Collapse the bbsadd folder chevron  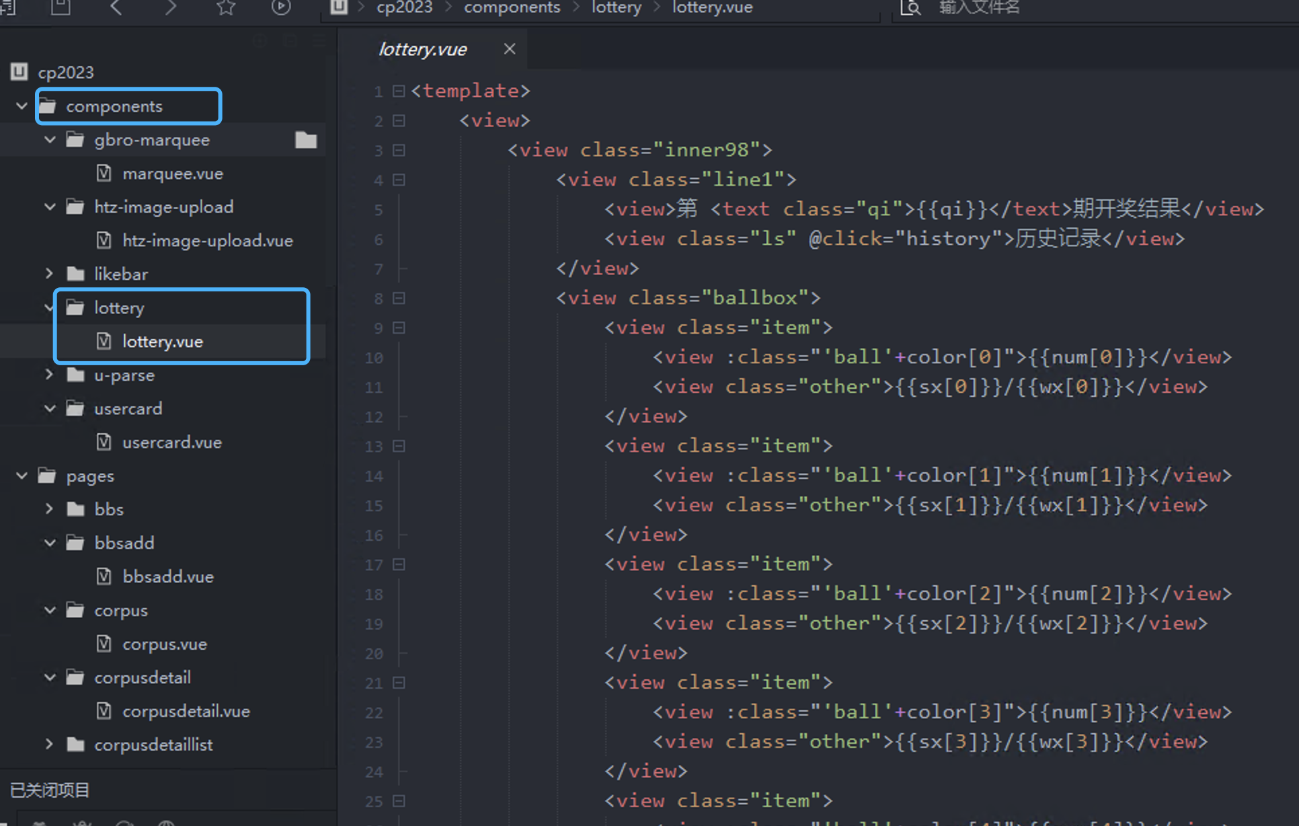point(50,543)
